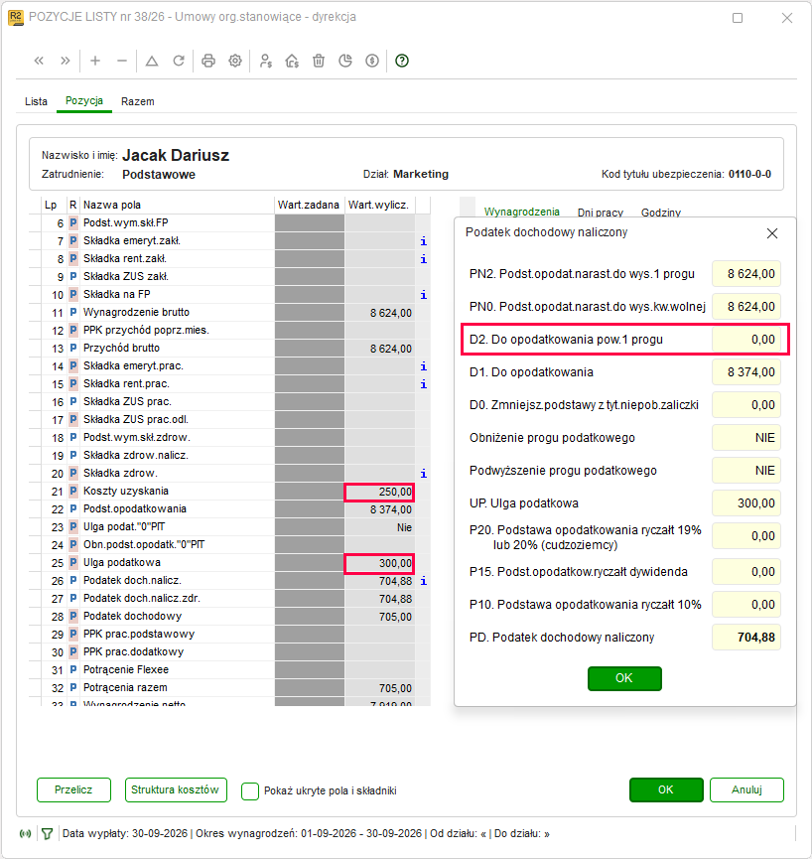This screenshot has height=859, width=812.
Task: Switch to the Wynagrodzenia tab
Action: [x=522, y=212]
